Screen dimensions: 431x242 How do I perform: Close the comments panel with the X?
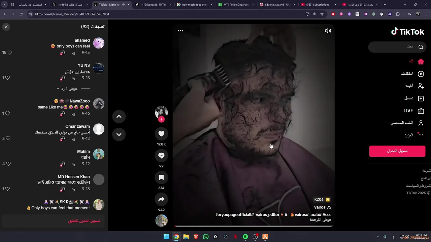(x=6, y=27)
